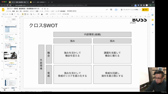
Task: Open the input tools dropdown arrow
Action: (x=44, y=14)
